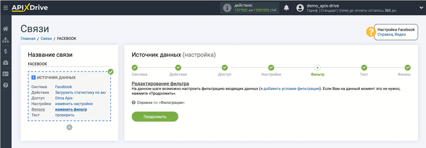Open the briefcase sidebar icon

[5, 63]
